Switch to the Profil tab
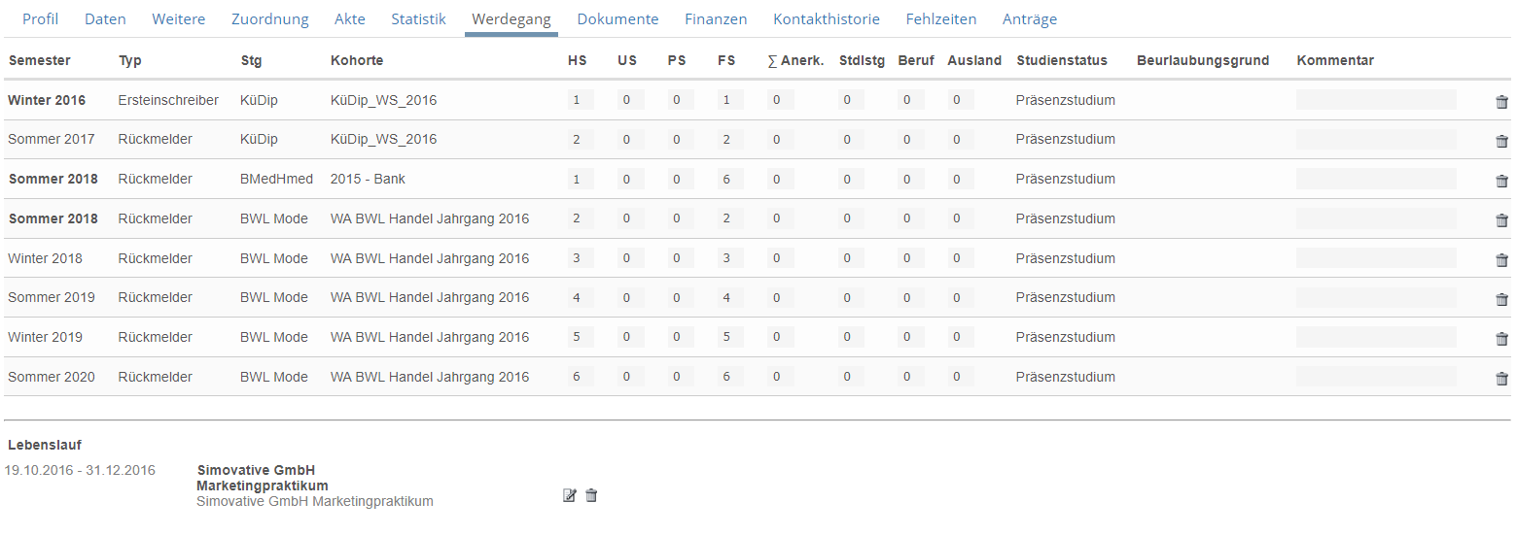Viewport: 1517px width, 536px height. pos(40,19)
